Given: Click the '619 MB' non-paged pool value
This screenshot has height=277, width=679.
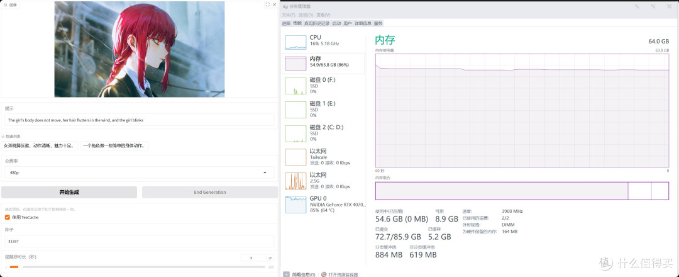Looking at the screenshot, I should [x=423, y=255].
